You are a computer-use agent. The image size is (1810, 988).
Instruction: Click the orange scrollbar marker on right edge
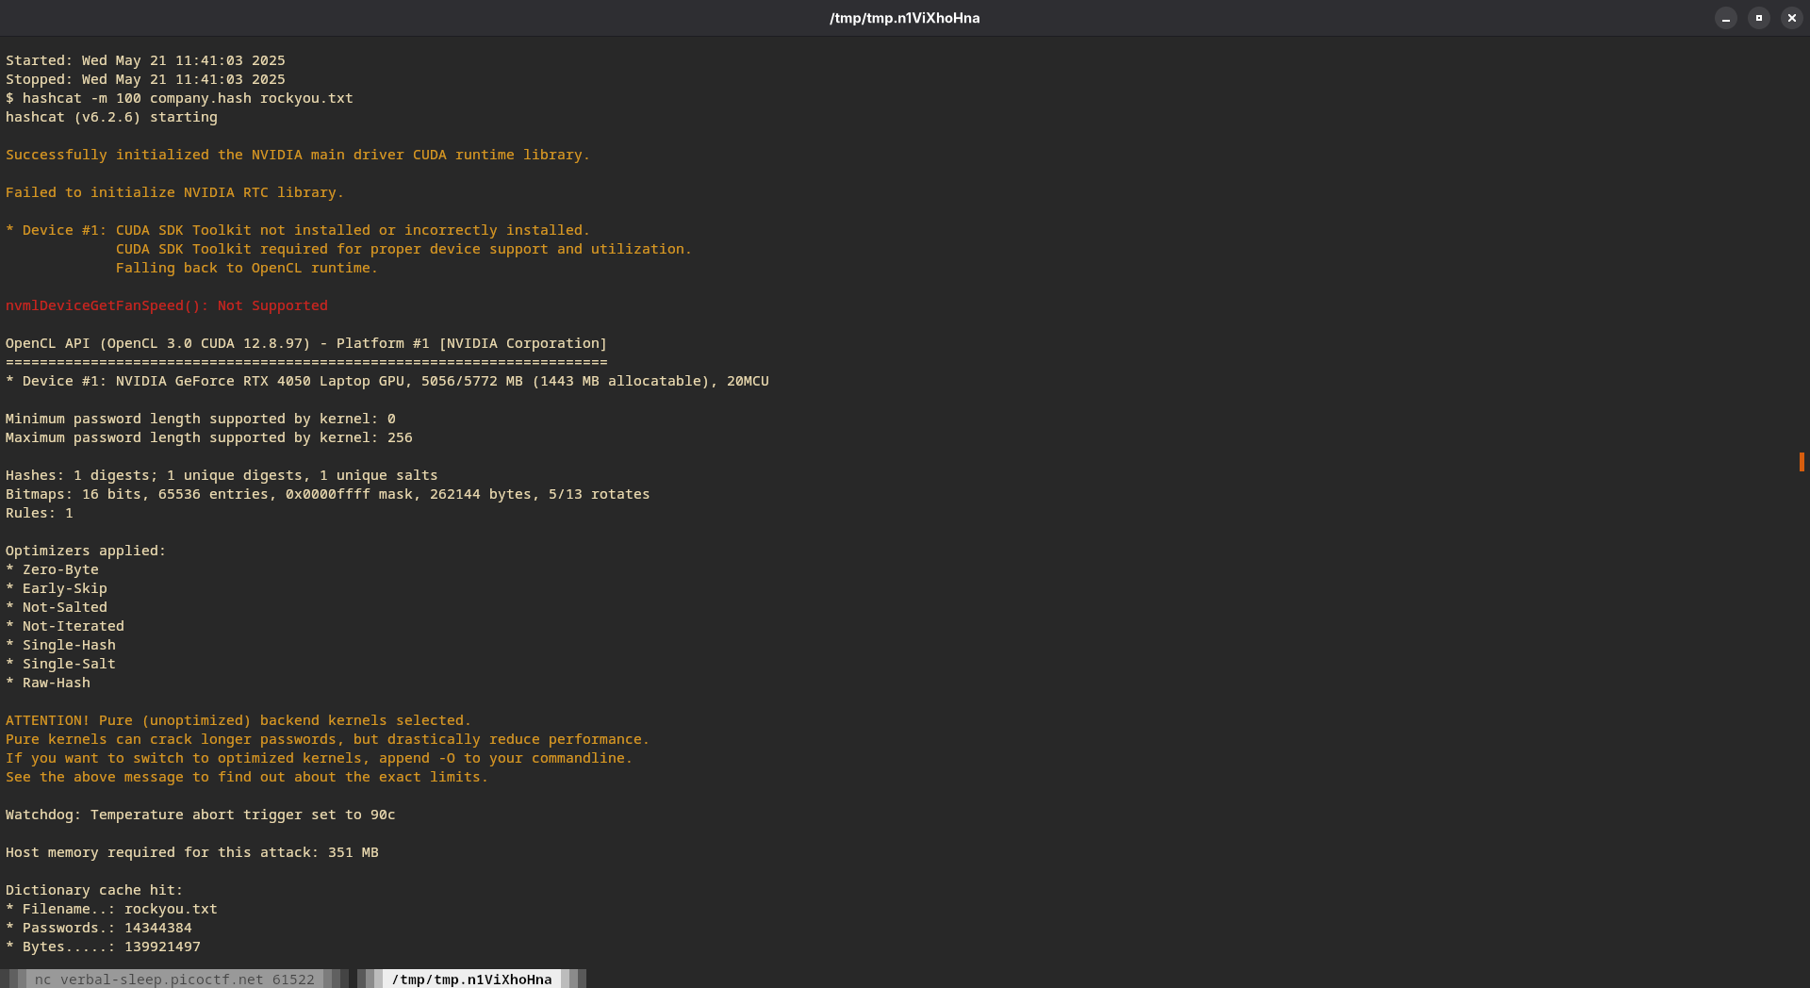(1801, 461)
